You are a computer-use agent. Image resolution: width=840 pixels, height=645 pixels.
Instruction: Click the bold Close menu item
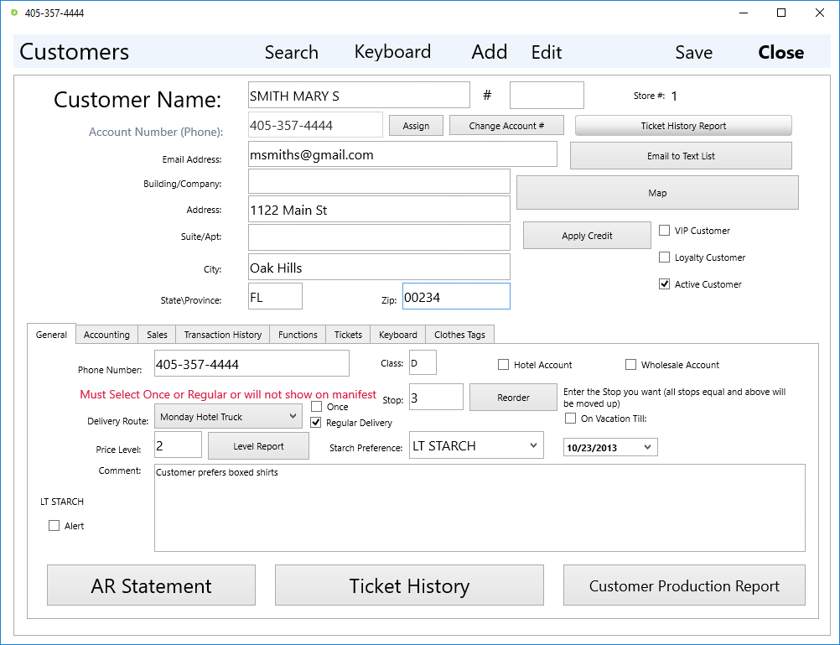click(781, 52)
